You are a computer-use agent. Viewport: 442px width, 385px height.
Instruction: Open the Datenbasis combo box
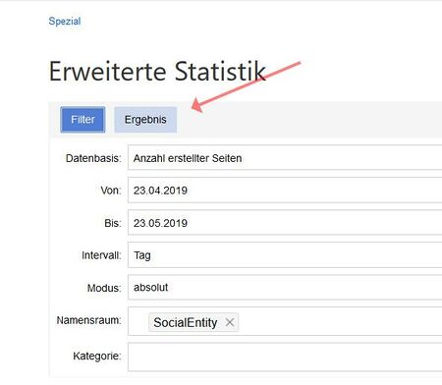tap(285, 157)
